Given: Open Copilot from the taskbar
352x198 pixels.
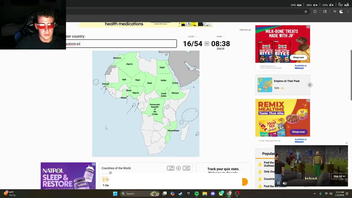Looking at the screenshot, I should coord(172,194).
